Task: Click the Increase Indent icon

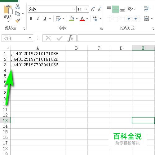Action: point(137,19)
